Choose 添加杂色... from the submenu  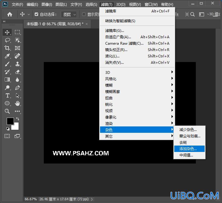[189, 149]
